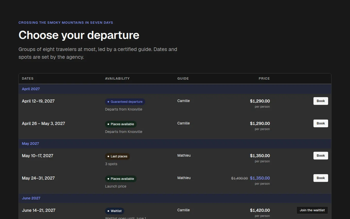Click guide Mathieu in May 10–17 row
This screenshot has width=350, height=219.
(x=184, y=155)
